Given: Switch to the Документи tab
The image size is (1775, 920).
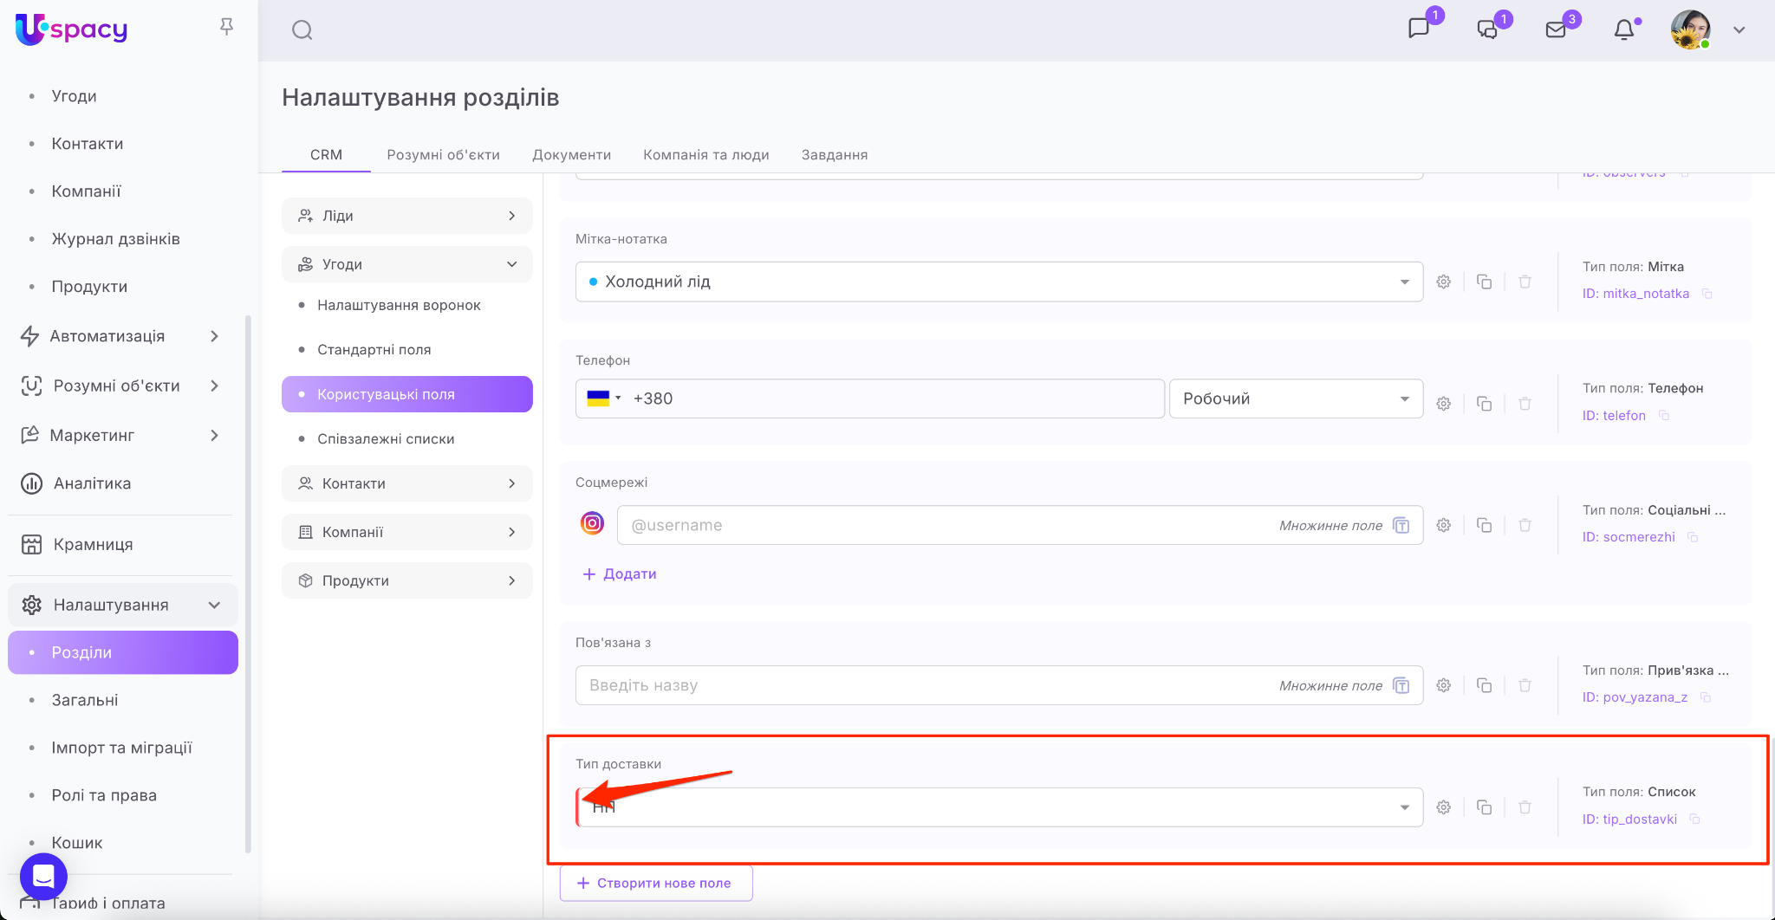Looking at the screenshot, I should (x=571, y=155).
